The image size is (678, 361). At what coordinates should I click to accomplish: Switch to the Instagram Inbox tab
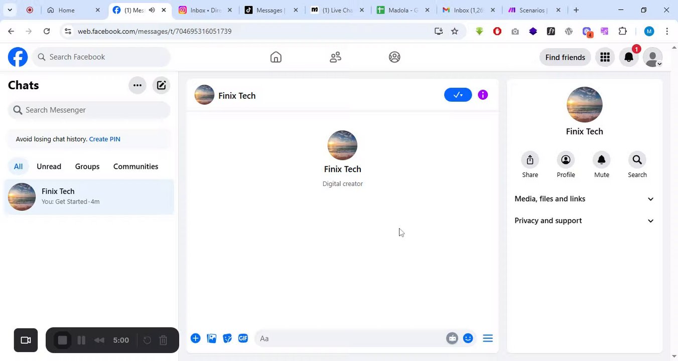point(205,10)
